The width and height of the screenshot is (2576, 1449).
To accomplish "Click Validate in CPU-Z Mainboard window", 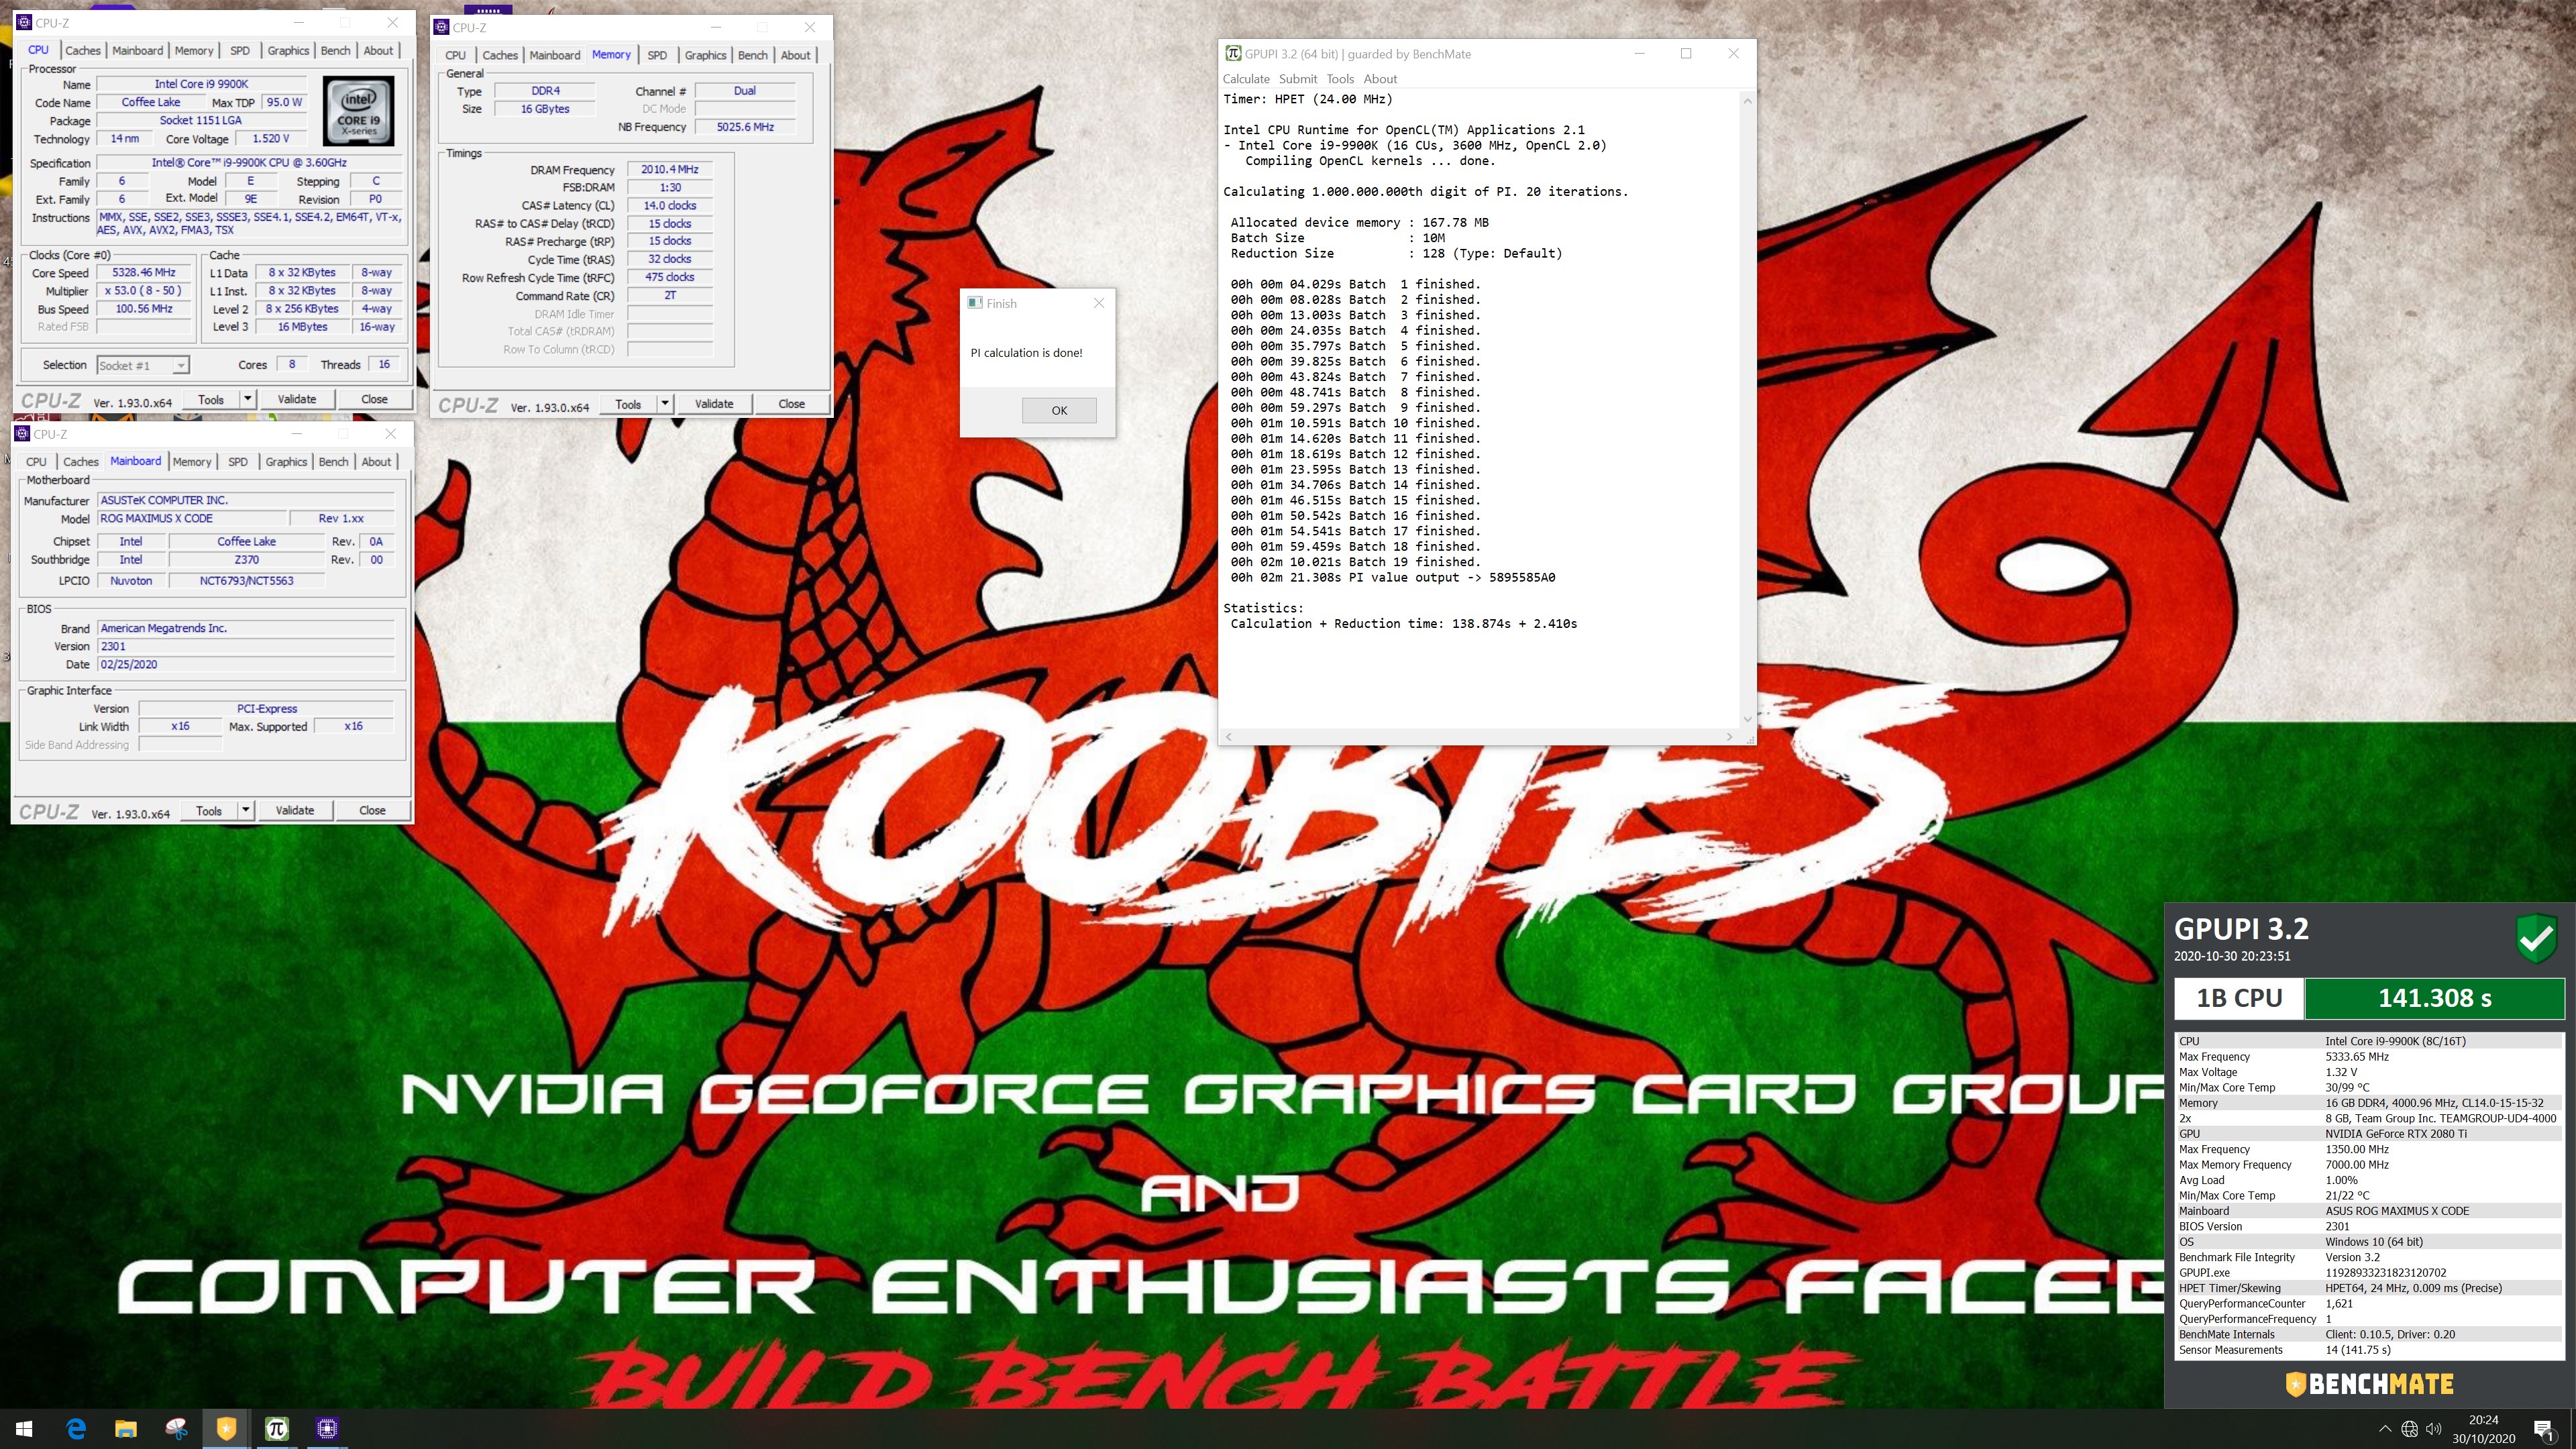I will pos(294,810).
